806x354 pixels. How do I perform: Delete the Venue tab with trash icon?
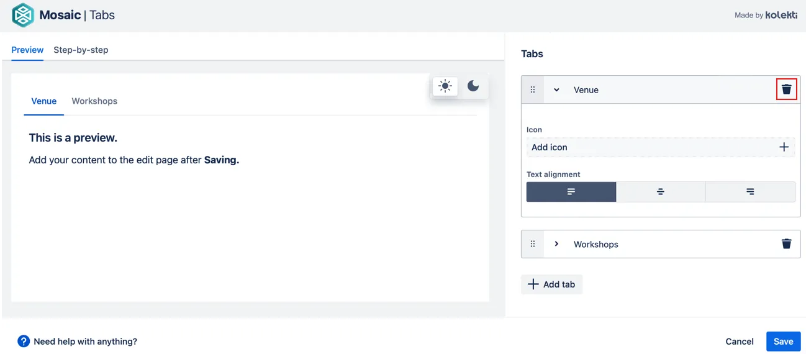786,89
